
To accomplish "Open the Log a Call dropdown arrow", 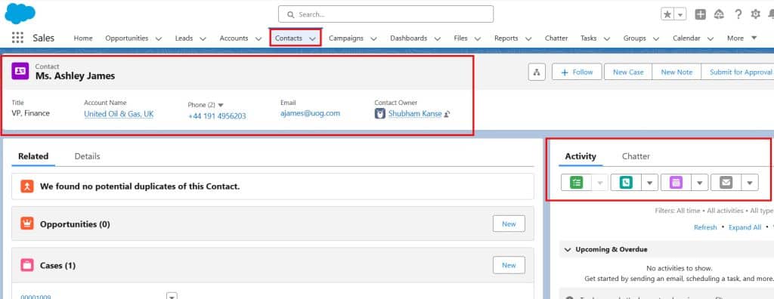I will tap(649, 183).
